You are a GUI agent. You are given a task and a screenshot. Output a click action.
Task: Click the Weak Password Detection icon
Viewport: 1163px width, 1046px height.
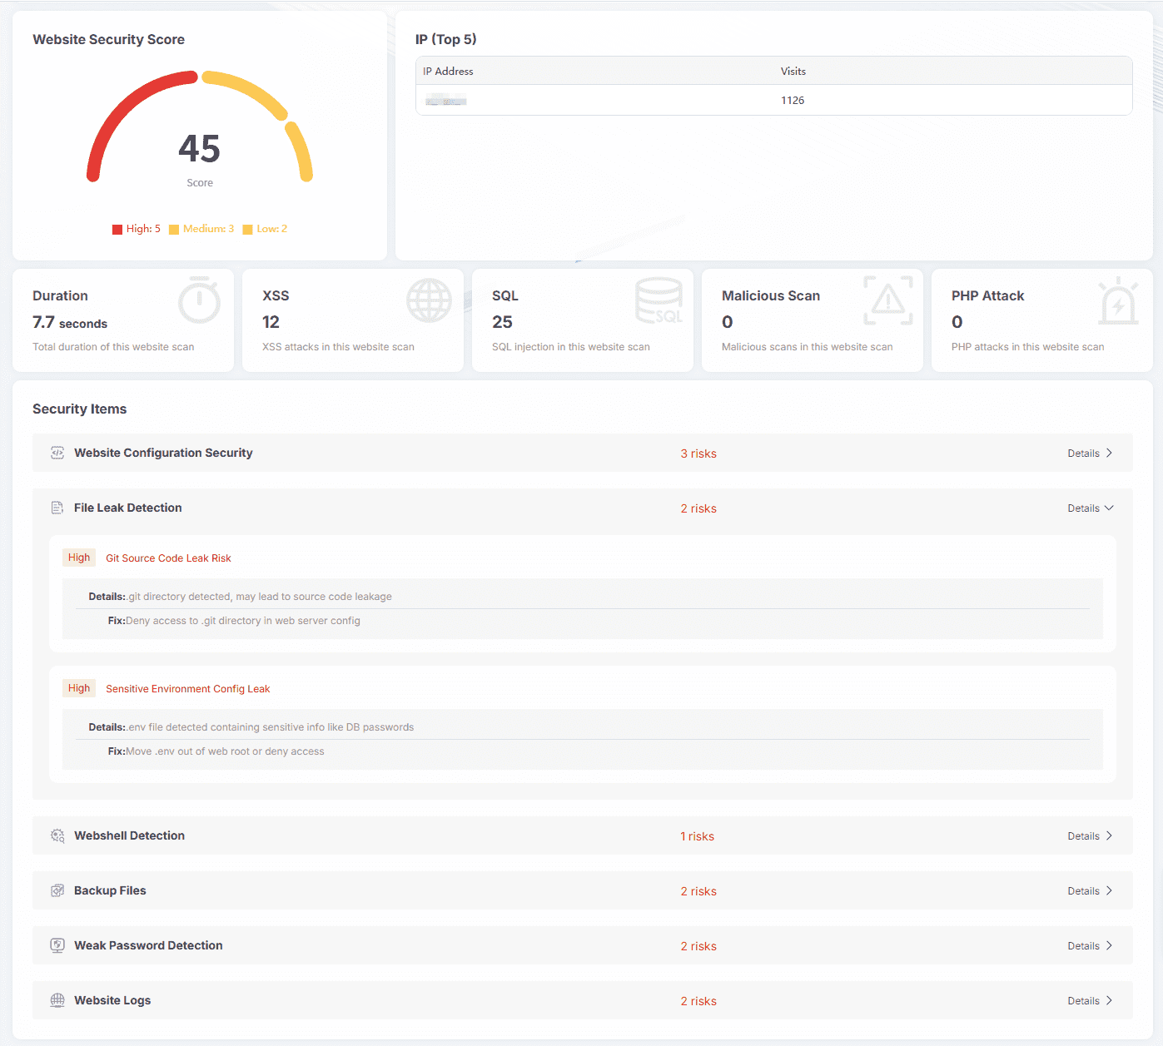click(57, 945)
